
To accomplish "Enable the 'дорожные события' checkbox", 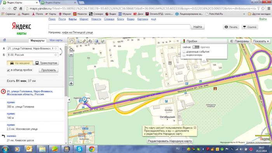I will click(184, 52).
